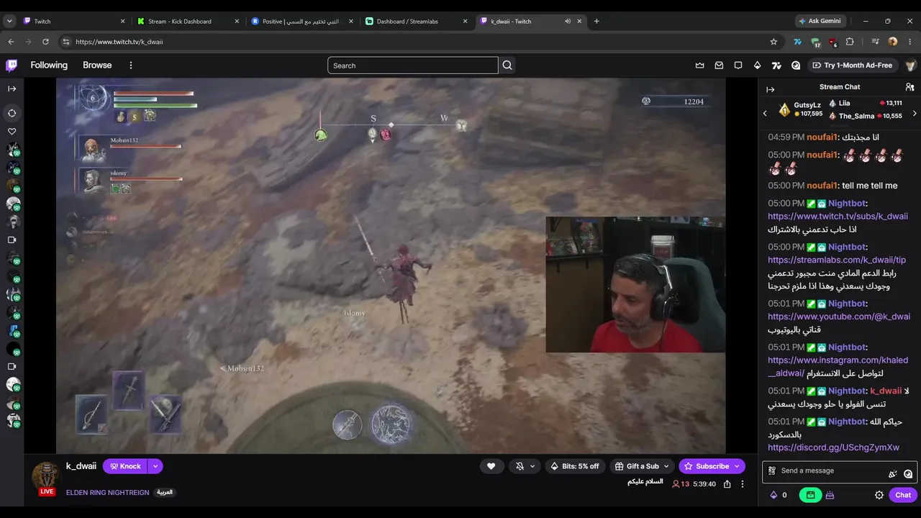Follow the channel with heart button
This screenshot has height=518, width=921.
tap(491, 466)
